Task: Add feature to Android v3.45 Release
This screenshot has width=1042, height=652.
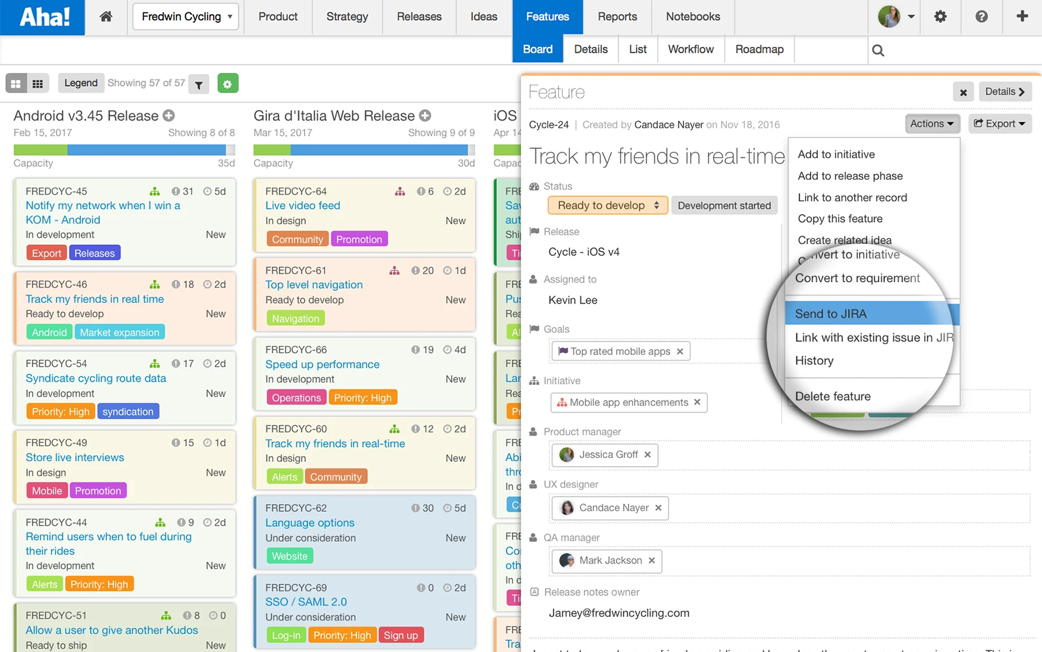Action: click(x=169, y=115)
